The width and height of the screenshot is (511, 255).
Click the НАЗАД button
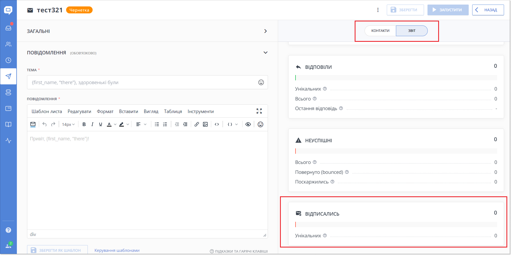click(x=488, y=10)
